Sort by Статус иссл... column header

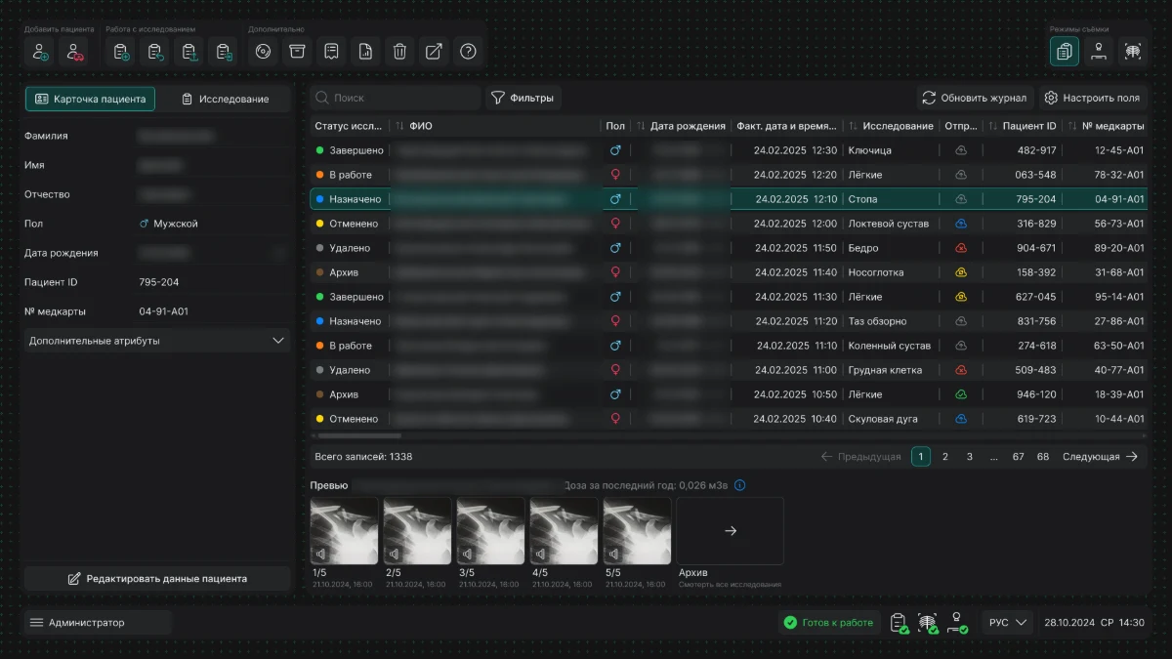(x=349, y=126)
